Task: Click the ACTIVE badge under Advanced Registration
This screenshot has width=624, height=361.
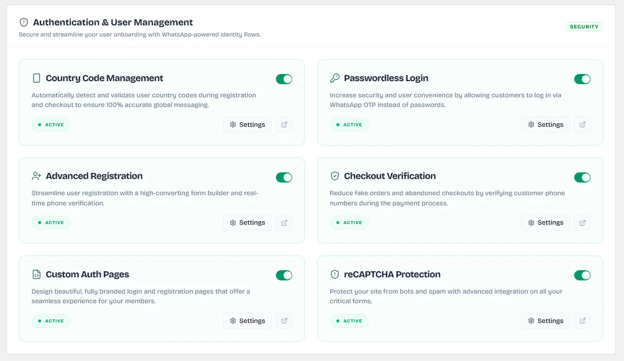Action: pyautogui.click(x=51, y=223)
